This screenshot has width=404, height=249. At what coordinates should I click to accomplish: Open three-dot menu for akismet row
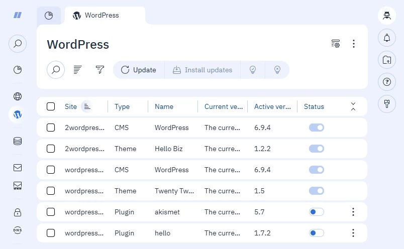pos(353,212)
